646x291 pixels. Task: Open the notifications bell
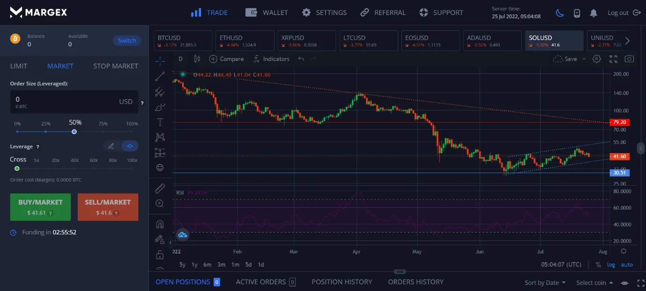pos(594,13)
